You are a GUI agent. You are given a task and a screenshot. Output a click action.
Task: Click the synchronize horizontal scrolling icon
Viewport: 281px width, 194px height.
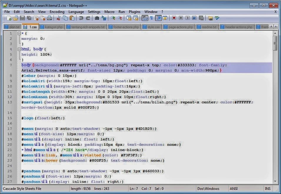(x=135, y=18)
